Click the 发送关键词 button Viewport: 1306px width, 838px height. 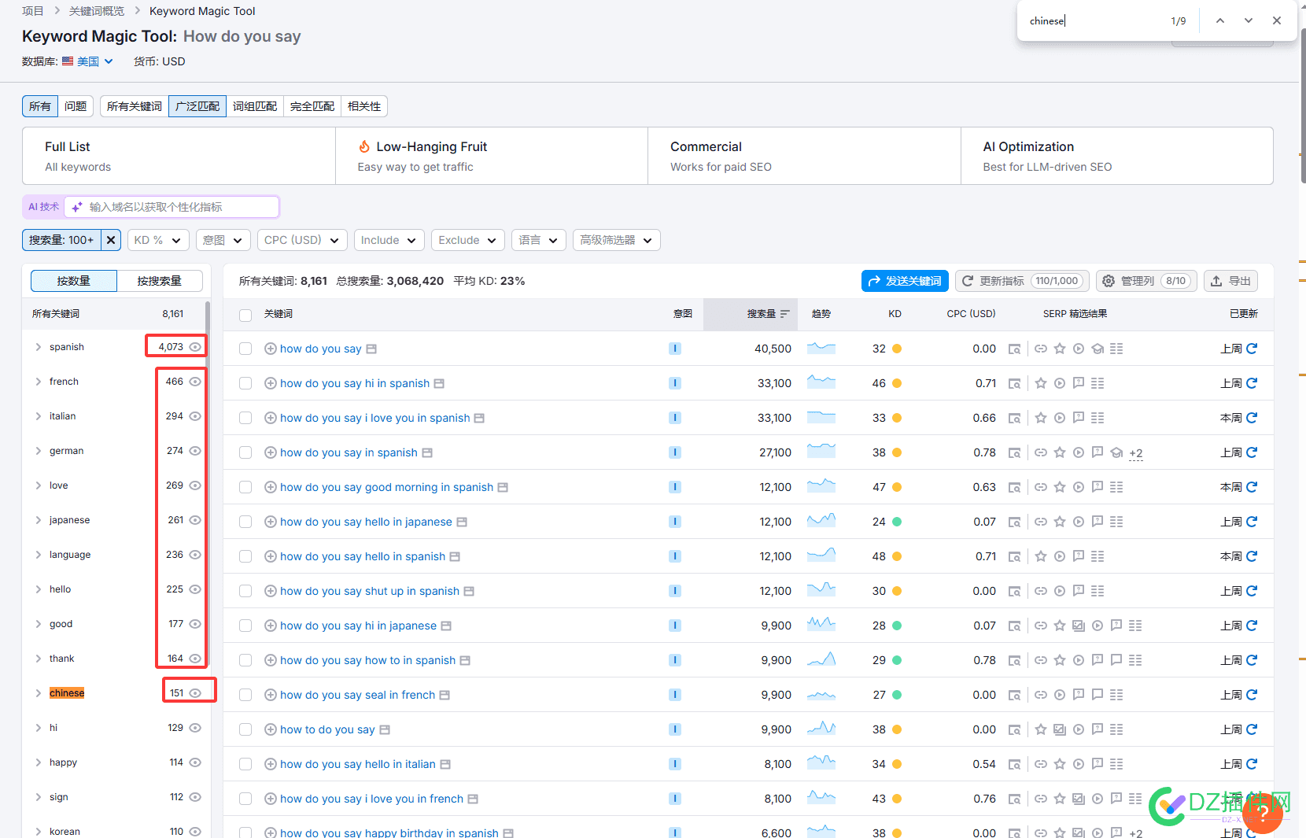(905, 281)
